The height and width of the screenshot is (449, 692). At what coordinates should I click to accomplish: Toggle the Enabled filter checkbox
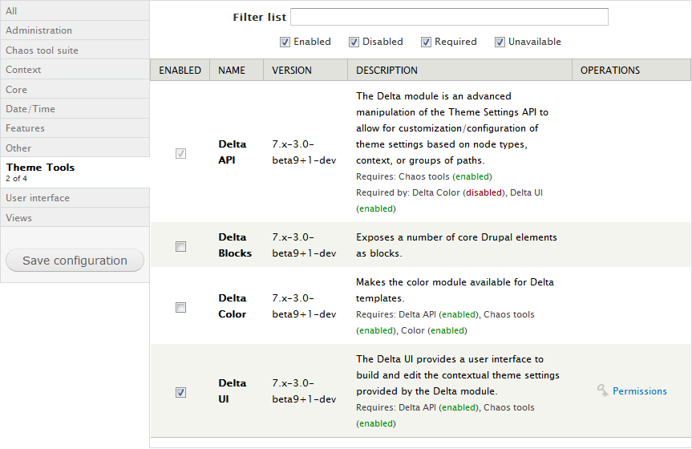tap(285, 42)
